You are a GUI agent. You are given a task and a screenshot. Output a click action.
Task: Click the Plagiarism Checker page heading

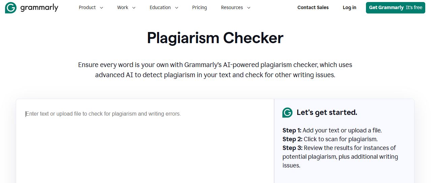(215, 38)
